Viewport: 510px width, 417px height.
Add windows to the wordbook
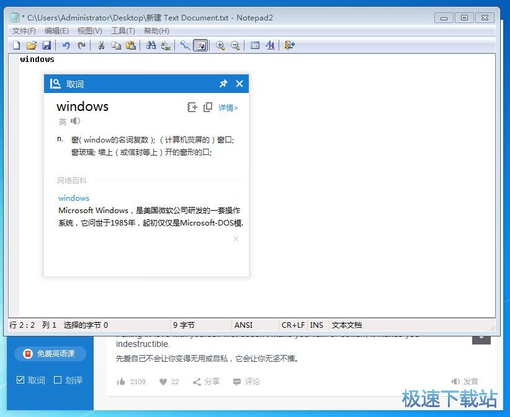coord(192,107)
